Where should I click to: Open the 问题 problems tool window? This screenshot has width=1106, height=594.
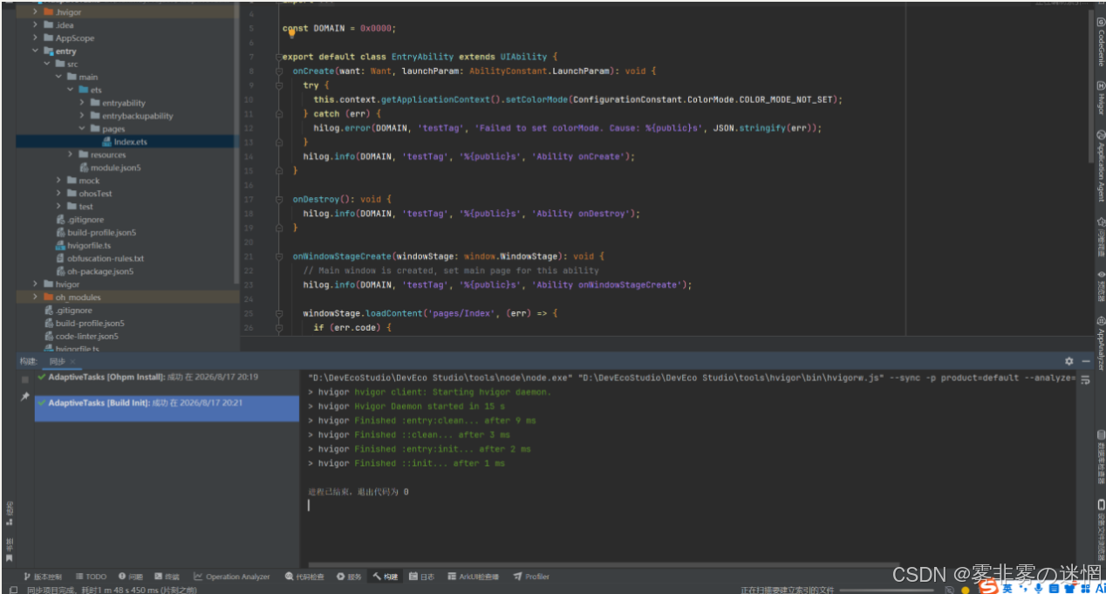[131, 577]
